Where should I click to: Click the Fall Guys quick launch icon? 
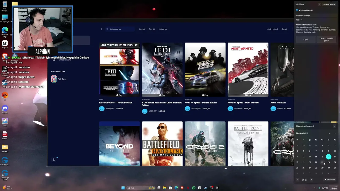pyautogui.click(x=54, y=79)
